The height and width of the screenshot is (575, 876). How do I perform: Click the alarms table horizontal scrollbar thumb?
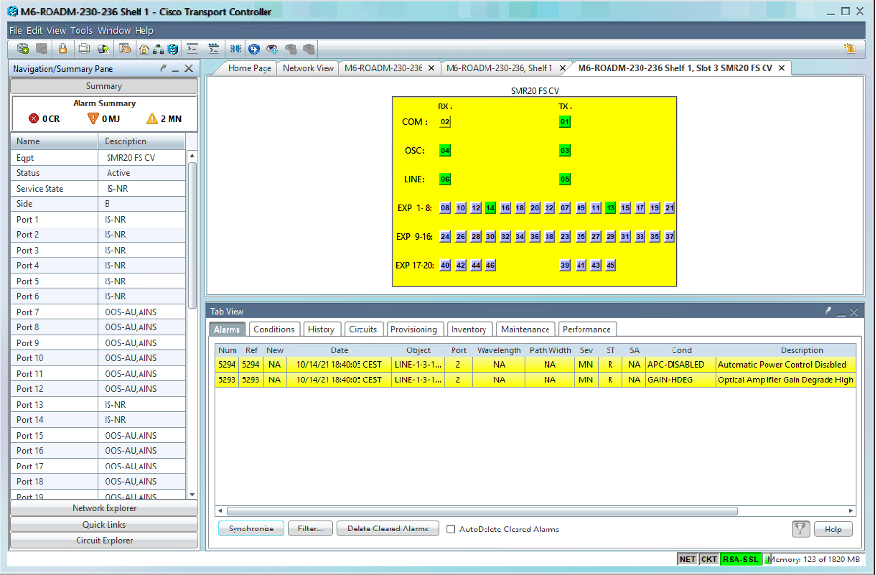(483, 511)
